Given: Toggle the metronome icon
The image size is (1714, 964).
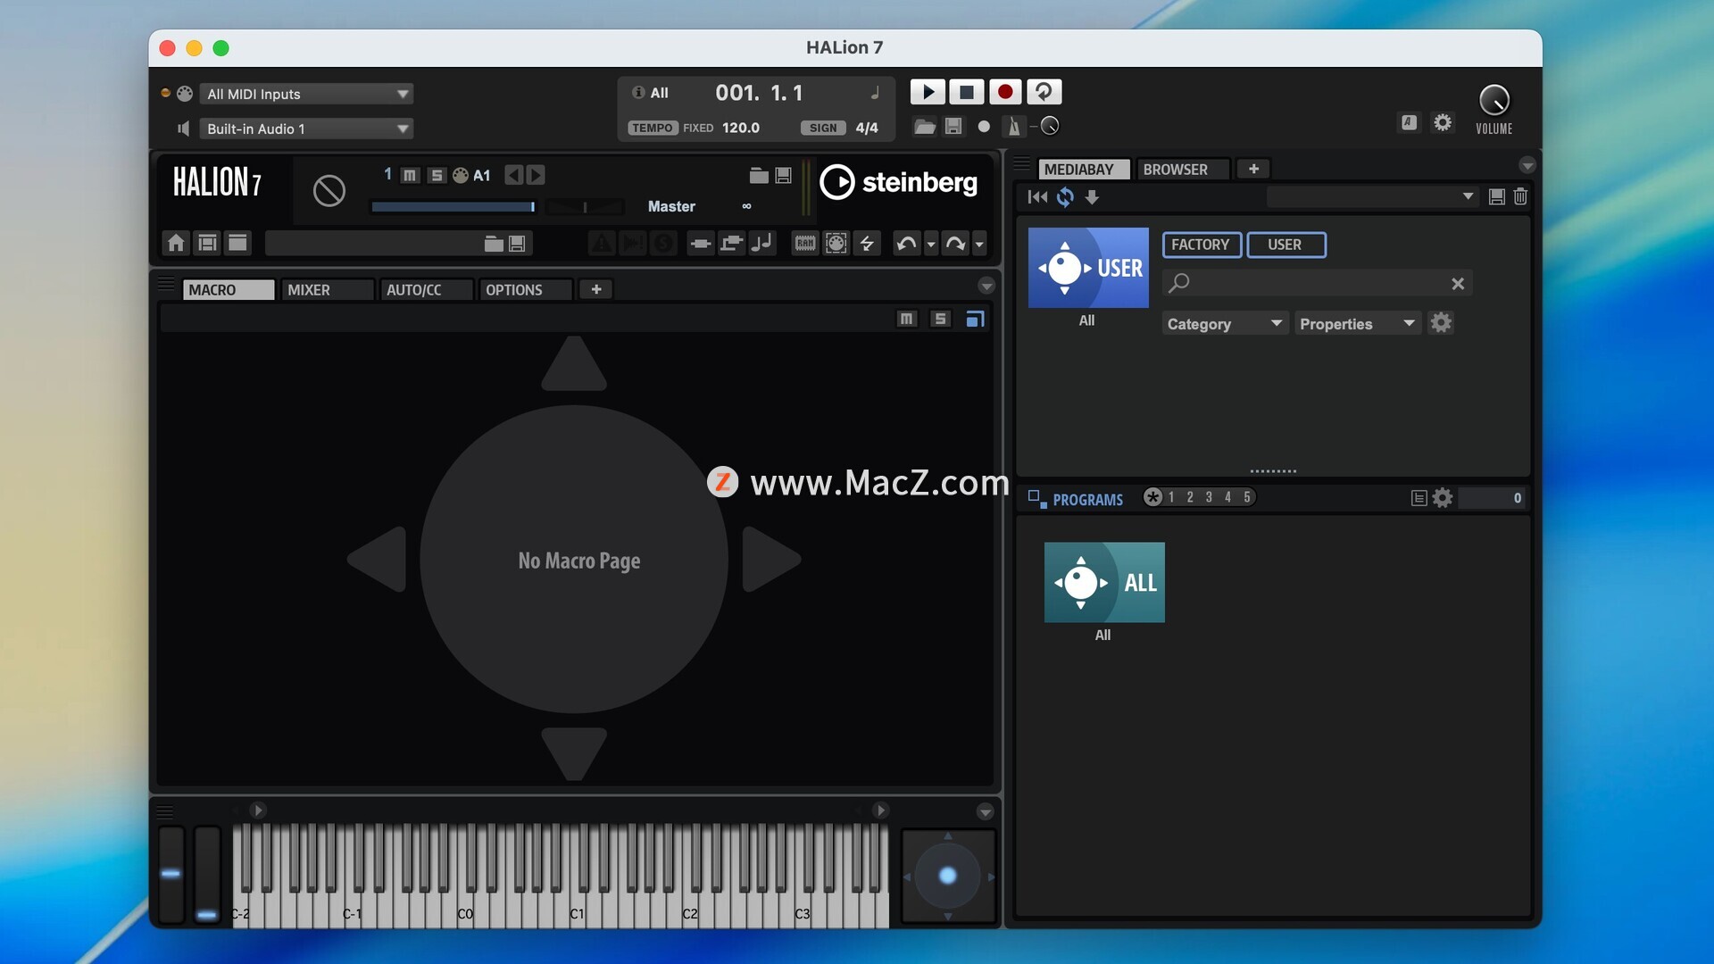Looking at the screenshot, I should coord(1013,127).
